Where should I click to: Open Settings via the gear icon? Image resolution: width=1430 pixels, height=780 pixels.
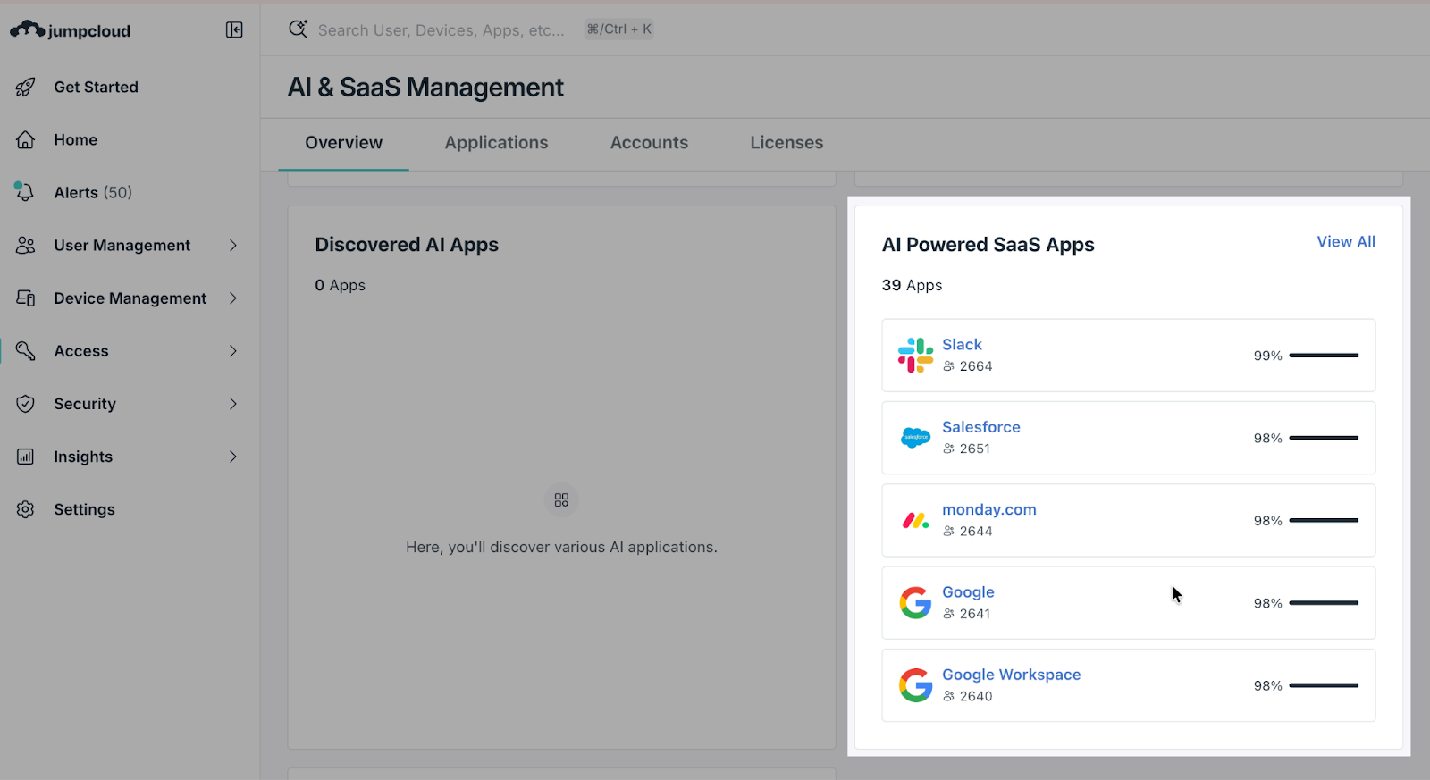pos(26,509)
